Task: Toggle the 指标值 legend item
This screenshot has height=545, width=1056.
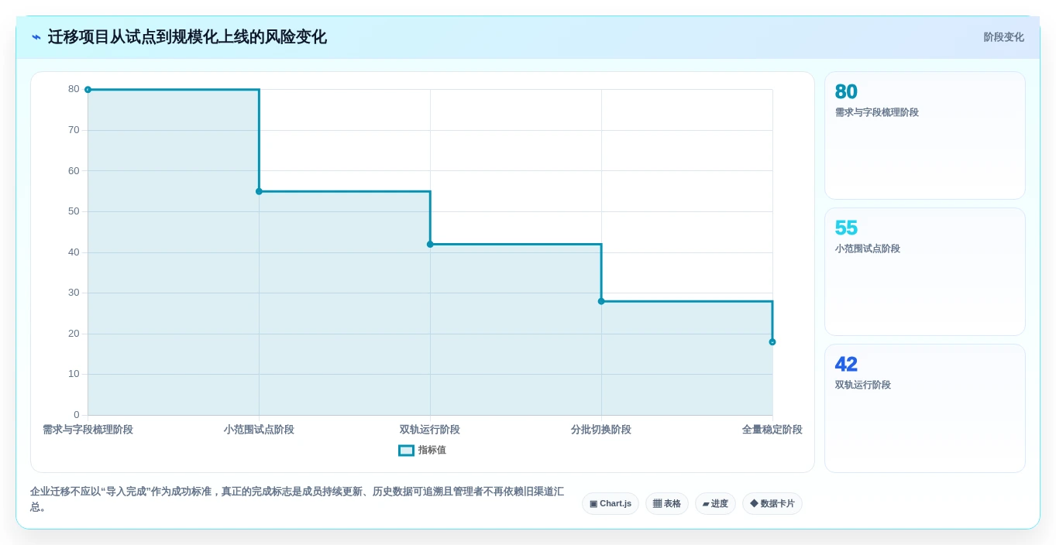Action: coord(422,451)
